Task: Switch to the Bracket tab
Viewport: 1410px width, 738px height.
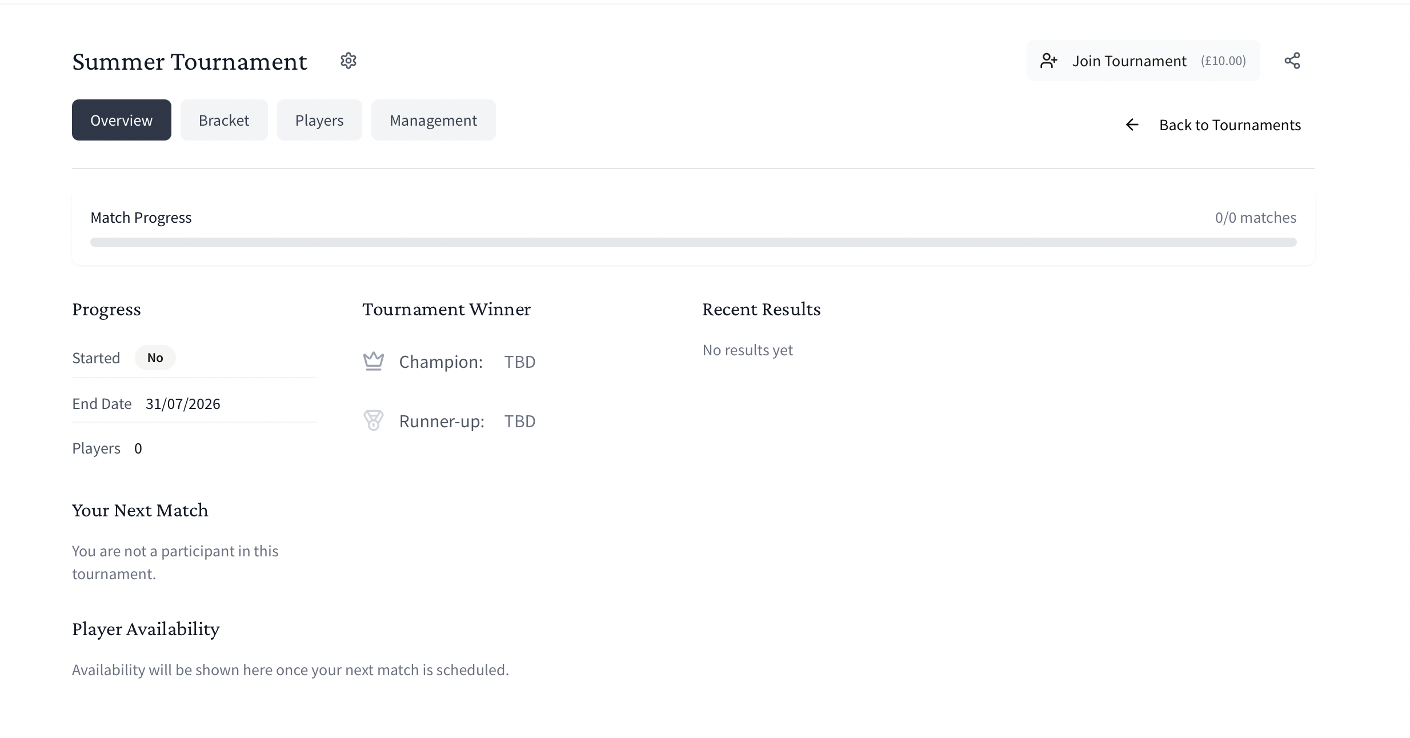Action: (x=224, y=120)
